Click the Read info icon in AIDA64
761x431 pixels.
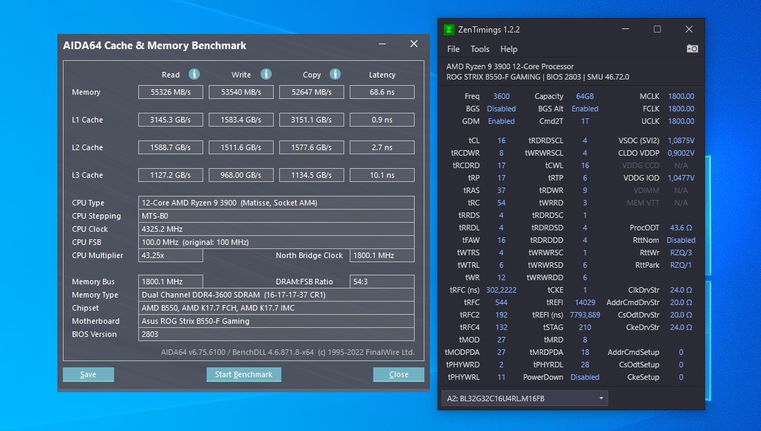click(x=194, y=74)
